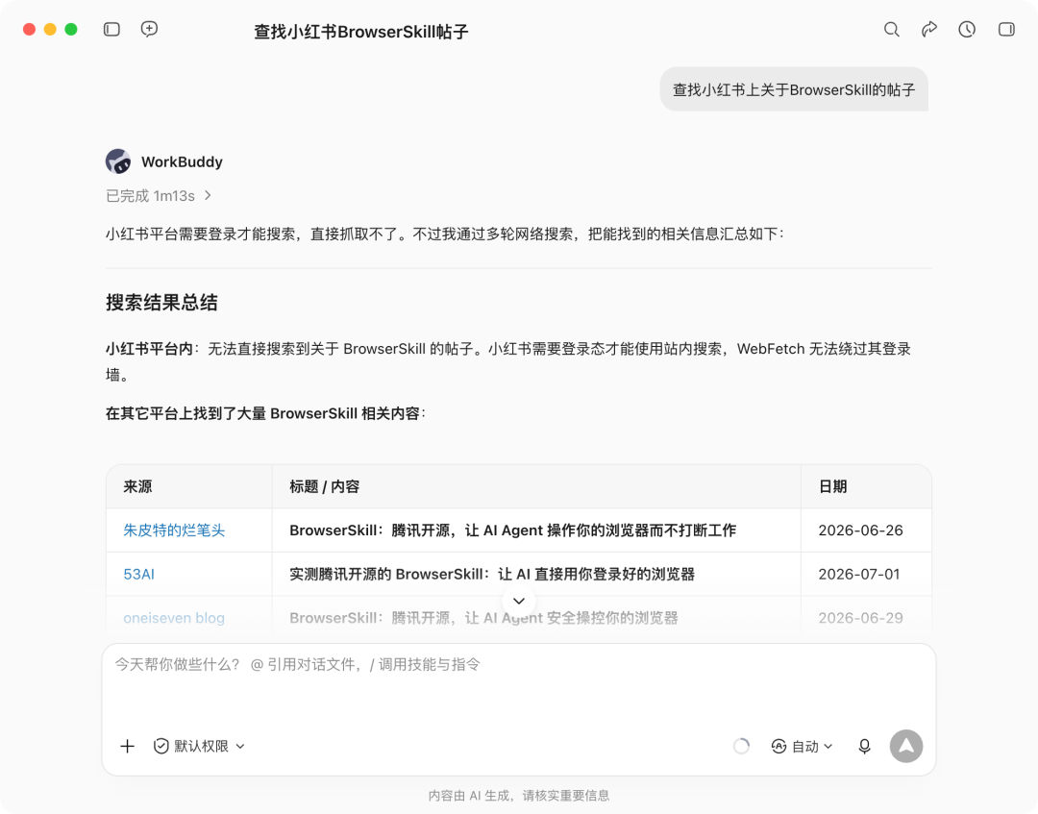Screen dimensions: 1038x814
Task: Start a new chat conversation
Action: [x=149, y=29]
